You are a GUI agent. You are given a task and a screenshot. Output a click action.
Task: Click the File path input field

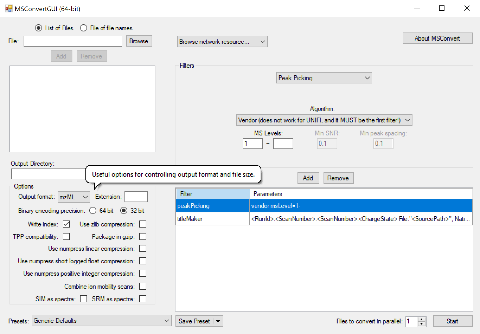[x=73, y=41]
